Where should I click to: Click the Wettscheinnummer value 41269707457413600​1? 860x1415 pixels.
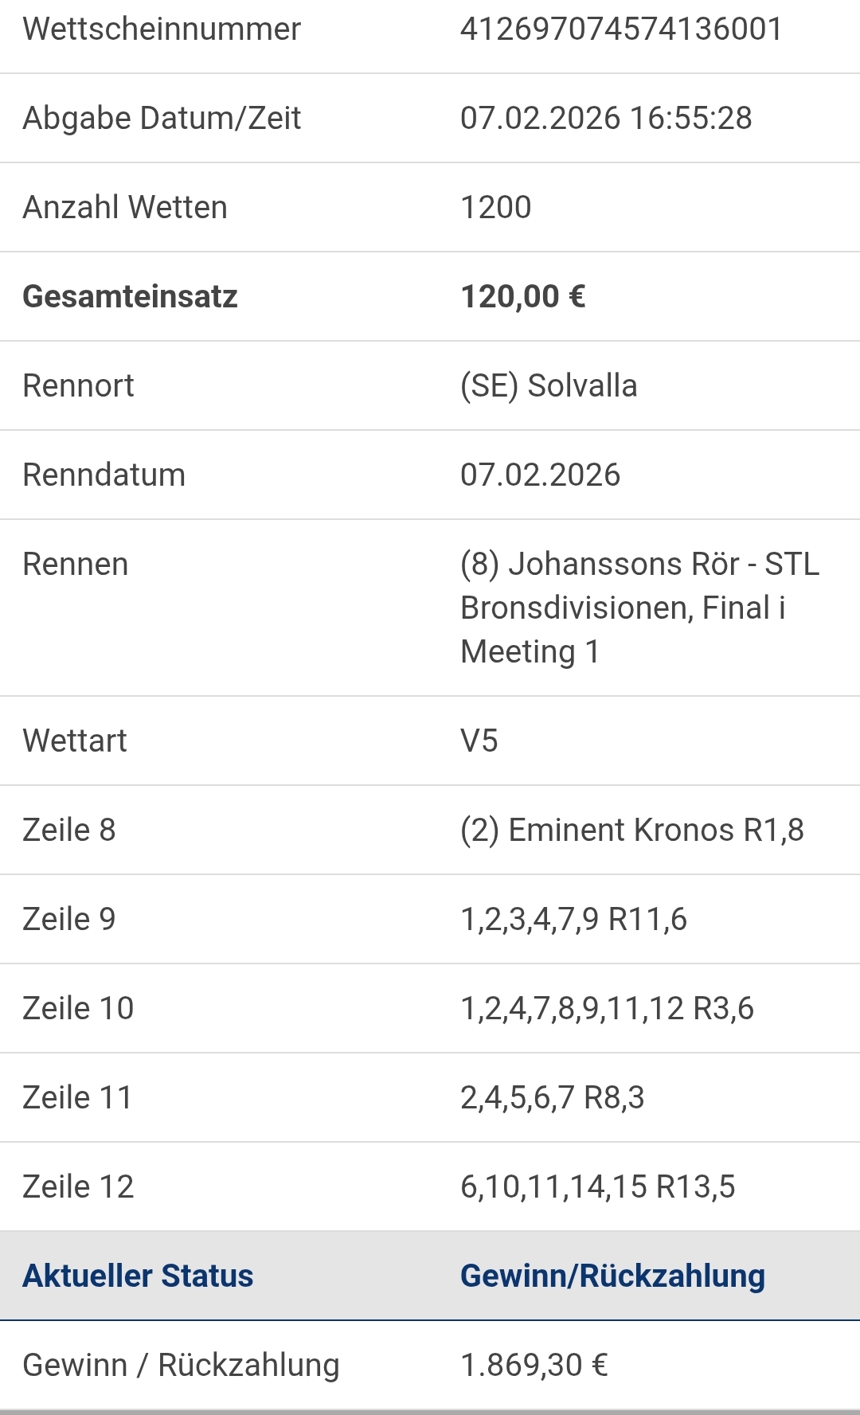[621, 29]
